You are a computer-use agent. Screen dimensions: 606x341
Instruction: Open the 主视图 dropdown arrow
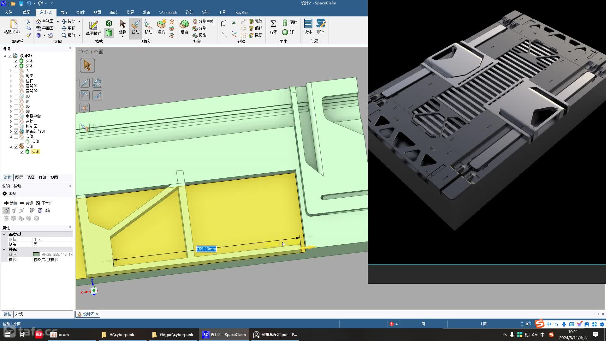point(58,21)
